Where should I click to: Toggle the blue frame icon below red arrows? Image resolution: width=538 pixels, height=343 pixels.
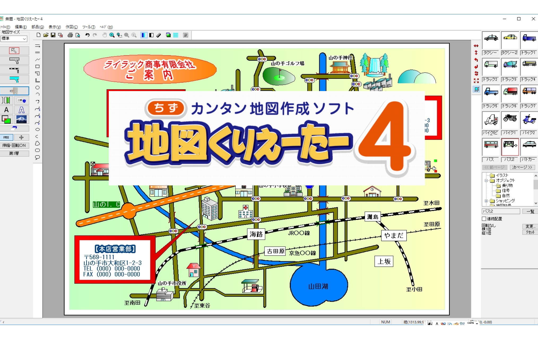pyautogui.click(x=476, y=89)
